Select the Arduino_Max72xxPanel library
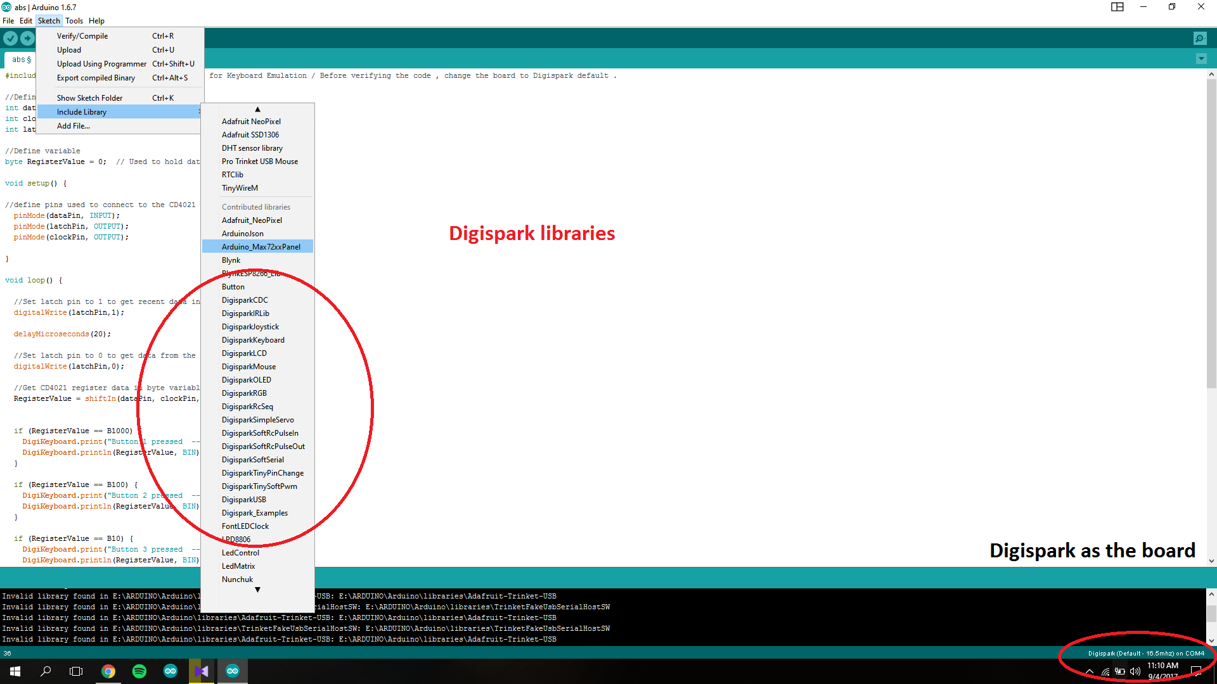 261,247
